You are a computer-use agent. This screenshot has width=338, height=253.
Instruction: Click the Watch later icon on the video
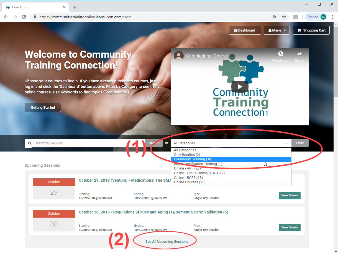281,54
